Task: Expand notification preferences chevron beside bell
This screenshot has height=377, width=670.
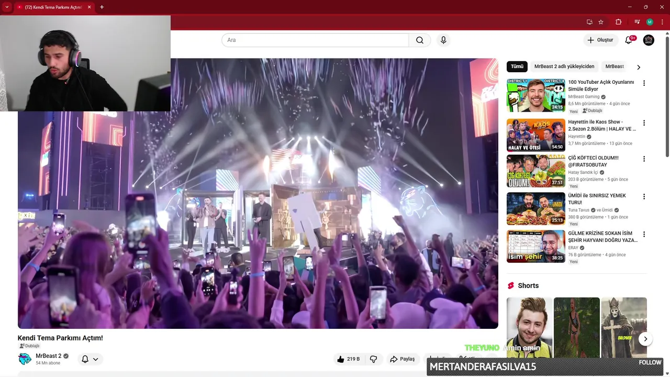Action: coord(96,359)
